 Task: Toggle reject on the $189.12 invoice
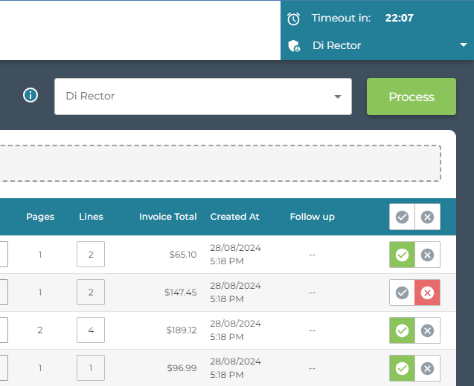point(427,330)
